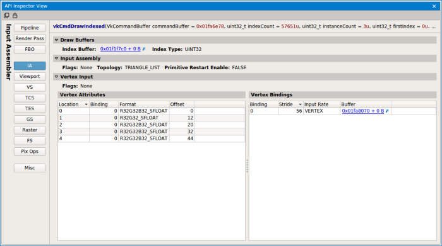Click the stride value 56 cell
This screenshot has width=442, height=246.
pos(290,111)
